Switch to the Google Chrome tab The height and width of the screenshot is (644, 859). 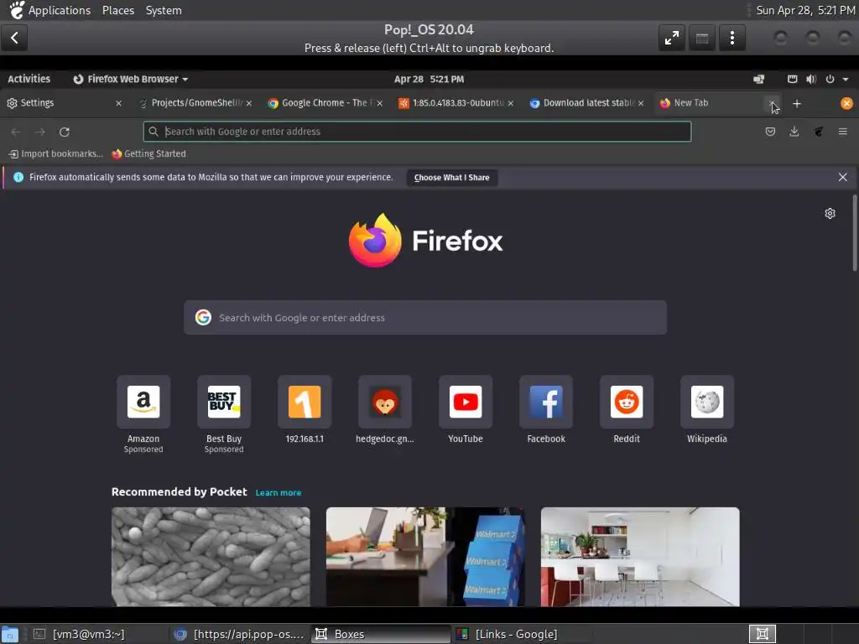[x=325, y=103]
